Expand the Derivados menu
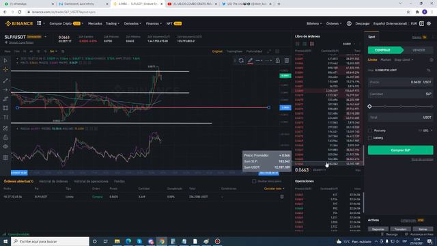 click(132, 24)
